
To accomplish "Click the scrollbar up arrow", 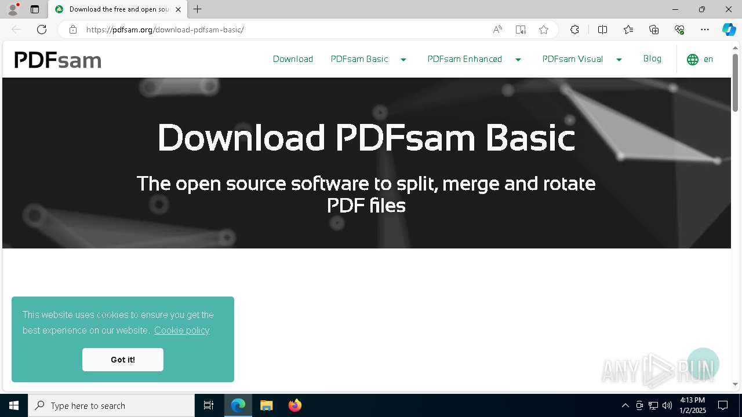I will [x=736, y=47].
